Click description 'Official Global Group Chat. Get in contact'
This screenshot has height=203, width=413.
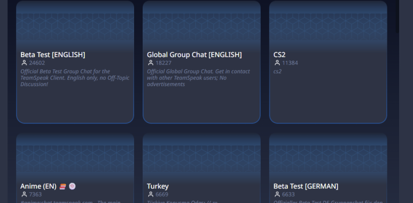(198, 72)
